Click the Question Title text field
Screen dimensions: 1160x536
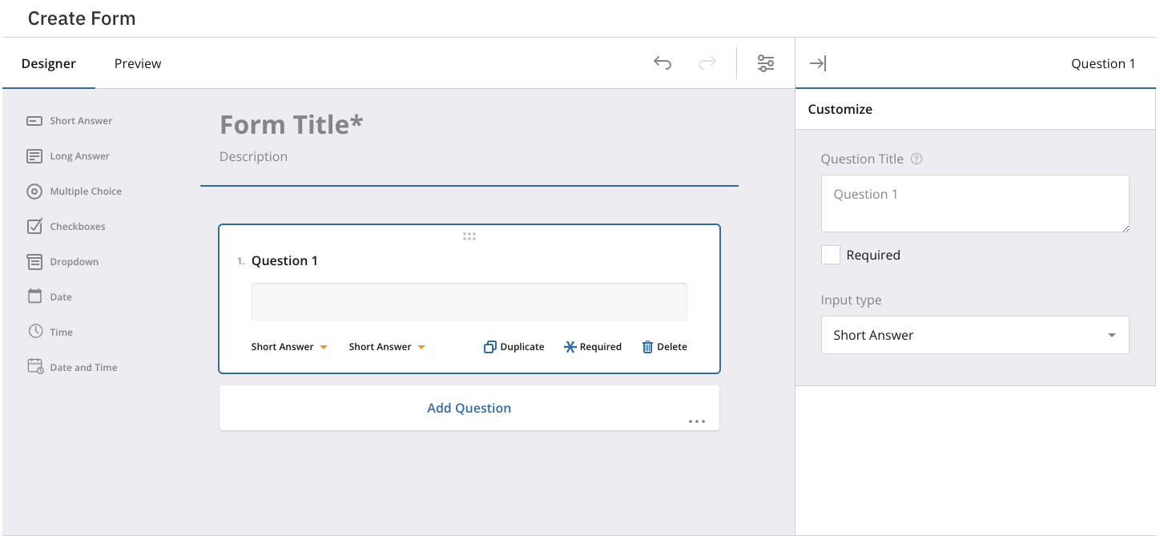pos(975,204)
